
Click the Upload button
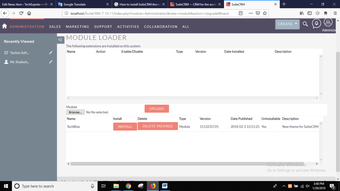pos(157,109)
